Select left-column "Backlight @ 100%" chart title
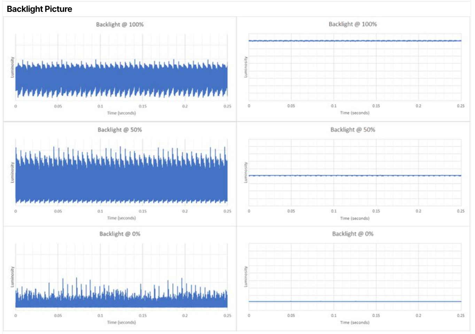This screenshot has height=334, width=475. [x=120, y=24]
